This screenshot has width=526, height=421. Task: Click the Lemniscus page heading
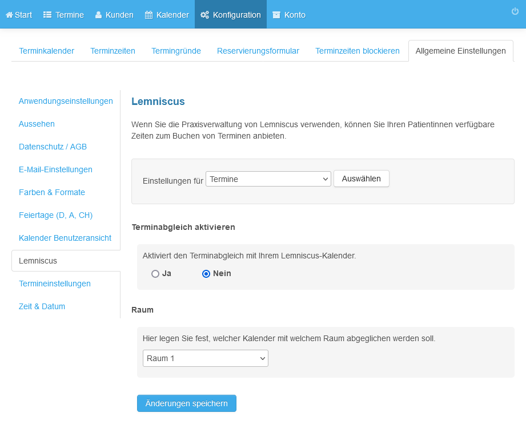[158, 101]
